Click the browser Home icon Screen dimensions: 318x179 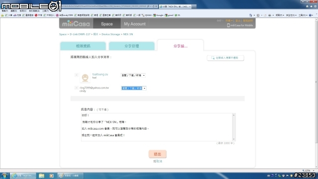(x=307, y=6)
